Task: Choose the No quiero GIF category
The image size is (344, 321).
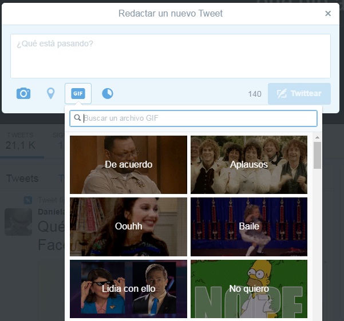Action: pos(249,289)
